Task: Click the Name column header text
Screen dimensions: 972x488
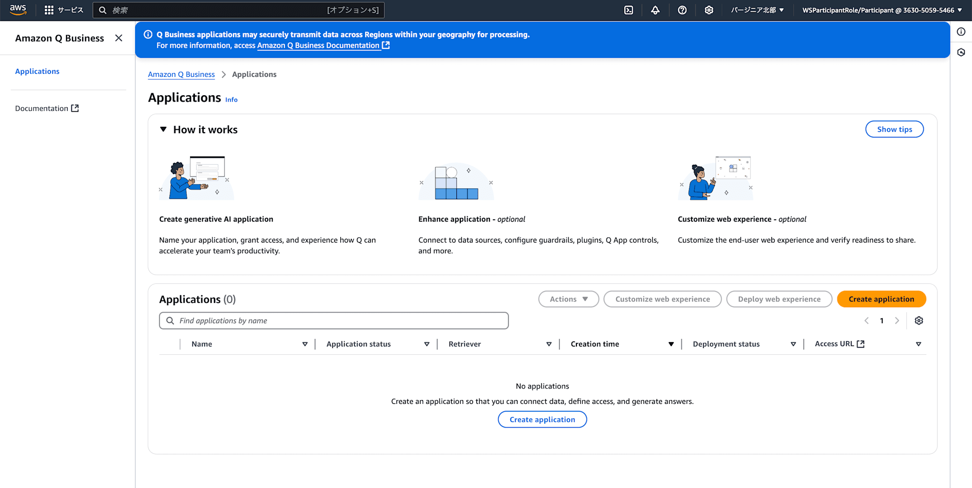Action: pos(202,344)
